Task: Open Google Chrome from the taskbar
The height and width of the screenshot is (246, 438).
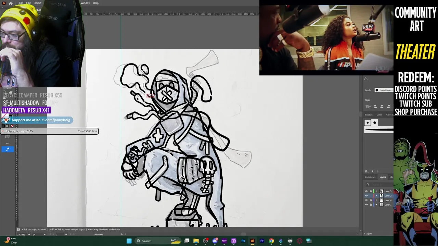Action: 271,241
